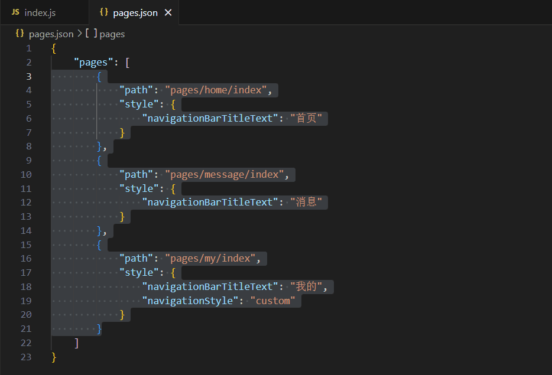The height and width of the screenshot is (375, 552).
Task: Switch to the index.js tab
Action: 40,12
